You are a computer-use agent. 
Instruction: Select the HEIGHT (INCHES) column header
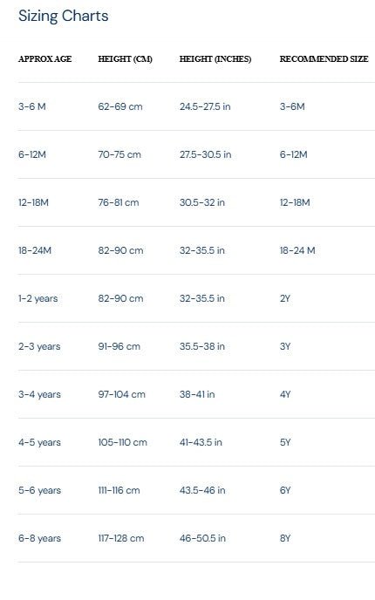(x=215, y=59)
